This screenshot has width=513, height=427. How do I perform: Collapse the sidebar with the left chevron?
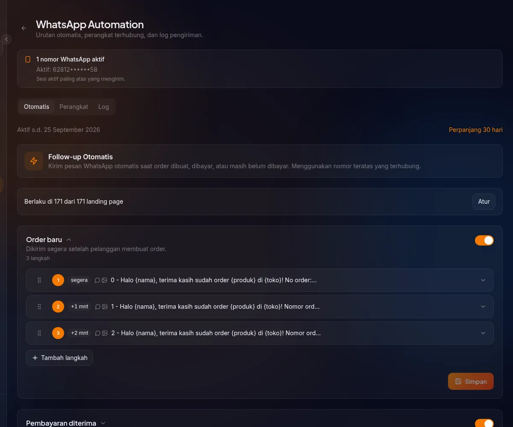click(x=6, y=39)
